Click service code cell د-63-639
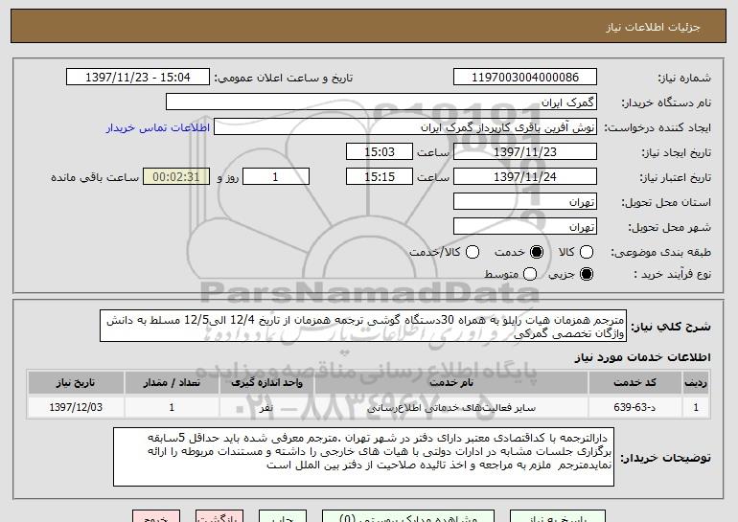The image size is (738, 522). [x=634, y=407]
